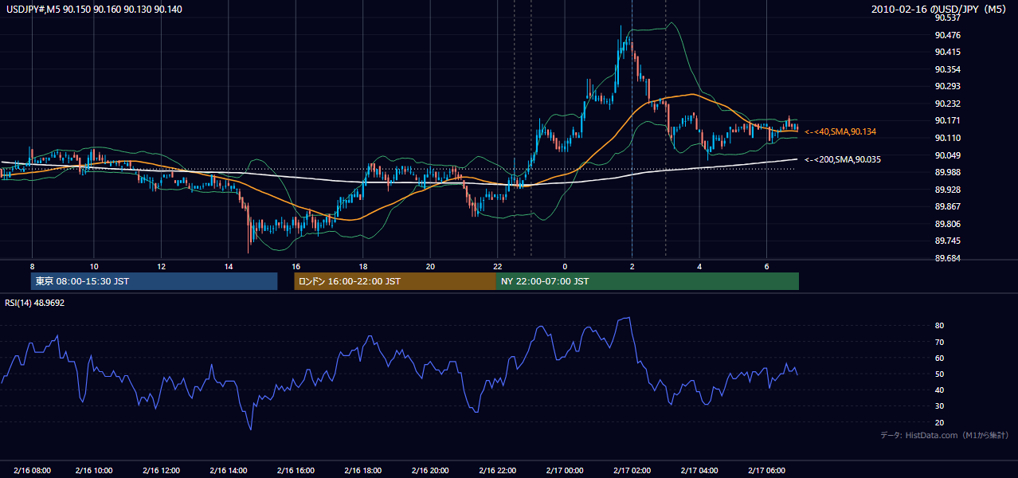Click hour 18 on price chart time axis
The width and height of the screenshot is (1018, 478).
[362, 266]
